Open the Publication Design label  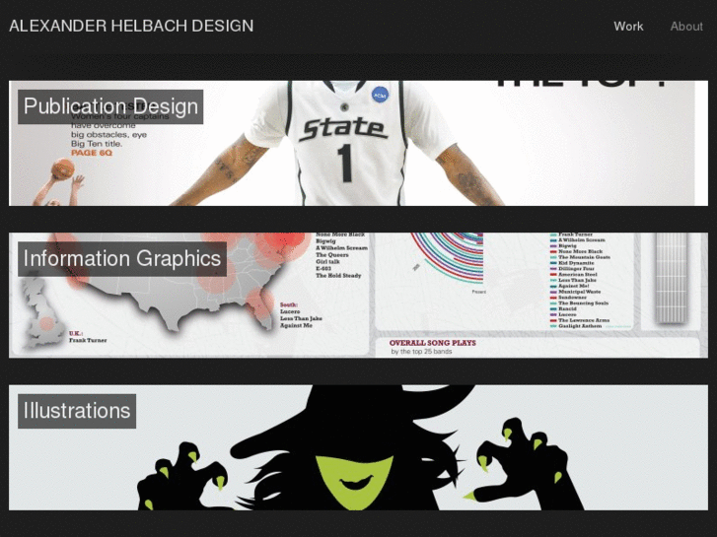click(110, 106)
